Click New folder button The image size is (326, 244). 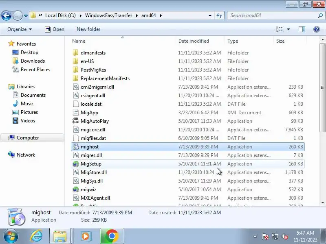click(x=88, y=29)
